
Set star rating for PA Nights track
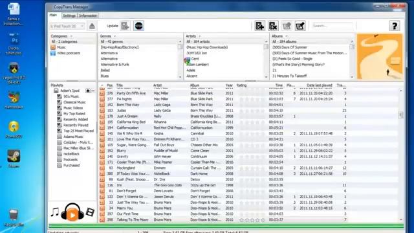coord(252,99)
